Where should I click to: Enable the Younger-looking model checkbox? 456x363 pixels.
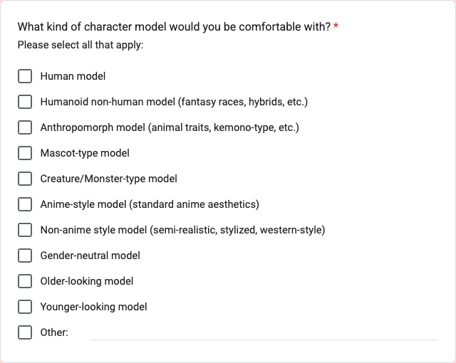click(25, 307)
